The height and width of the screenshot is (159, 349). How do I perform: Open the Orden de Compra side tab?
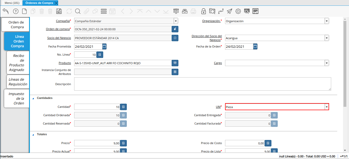[16, 25]
